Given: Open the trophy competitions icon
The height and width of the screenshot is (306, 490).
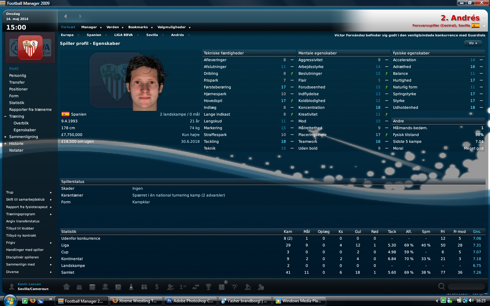Looking at the screenshot, I should (209, 287).
